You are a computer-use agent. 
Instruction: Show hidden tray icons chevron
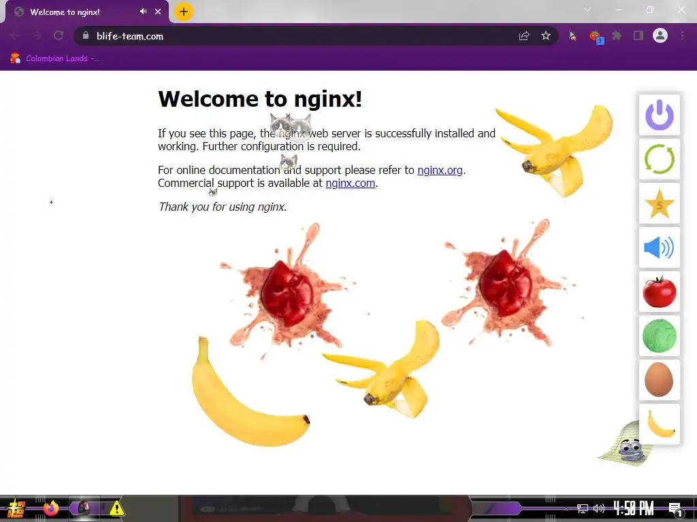click(x=566, y=508)
